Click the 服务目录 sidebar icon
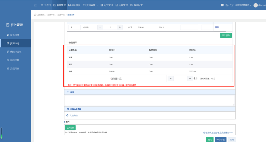 [8, 35]
